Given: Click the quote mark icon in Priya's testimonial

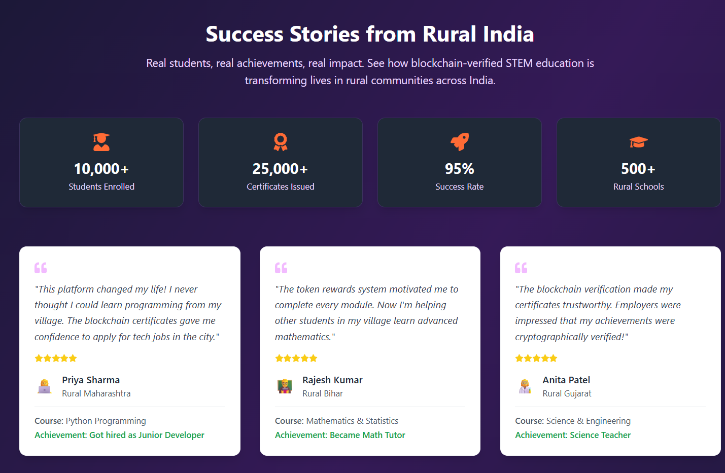Looking at the screenshot, I should [41, 267].
